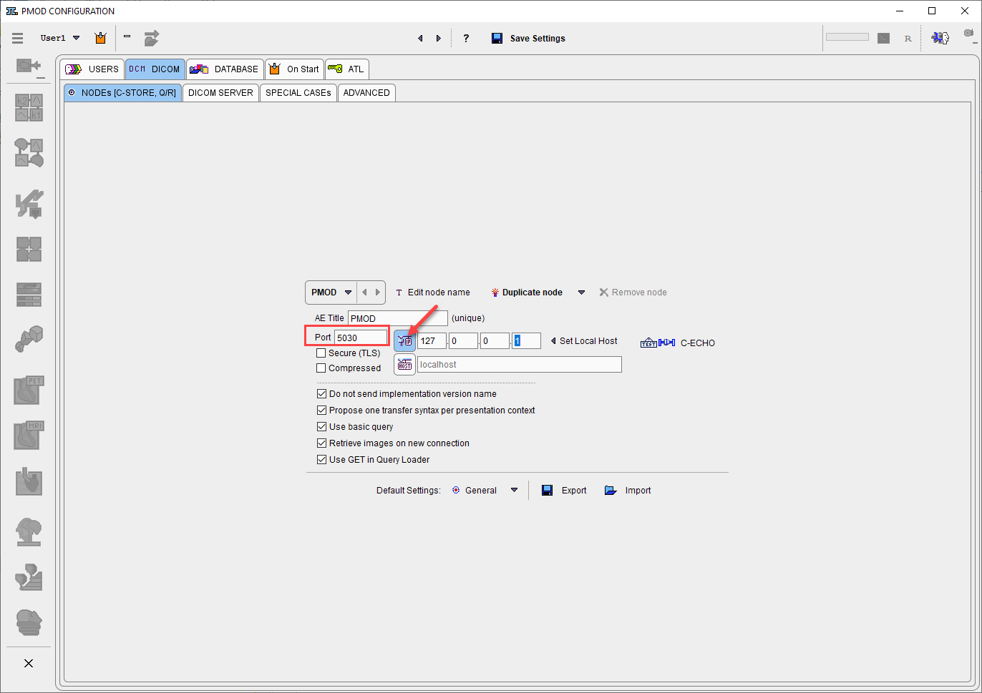Open the hamburger main menu

17,38
